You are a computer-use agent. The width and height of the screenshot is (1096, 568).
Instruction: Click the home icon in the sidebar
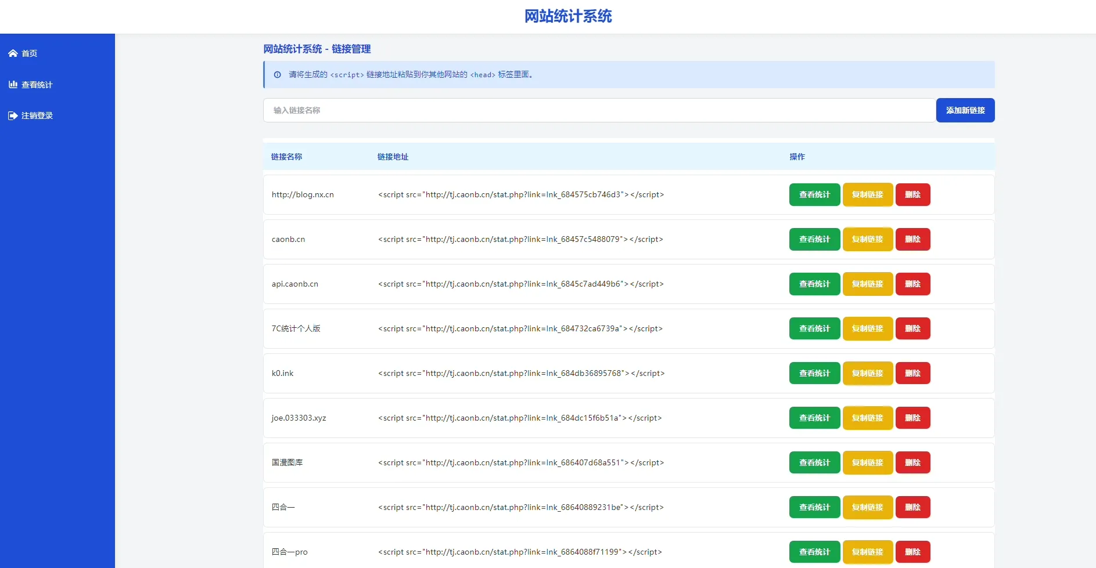[x=13, y=53]
